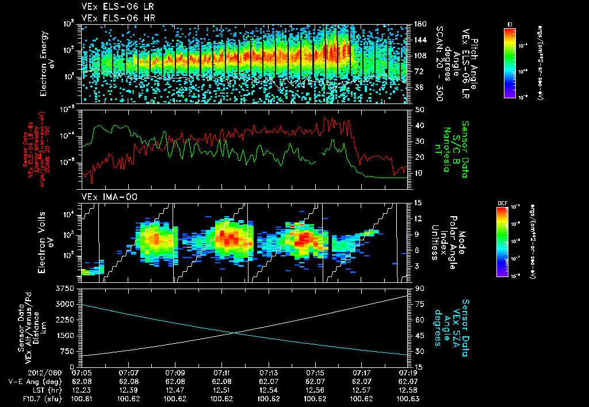Click the LST value 12.23
Viewport: 589px width, 407px height.
tap(82, 390)
